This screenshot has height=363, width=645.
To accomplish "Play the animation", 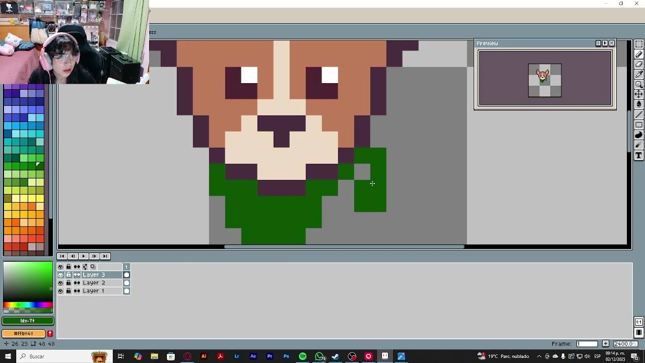I will click(x=84, y=256).
